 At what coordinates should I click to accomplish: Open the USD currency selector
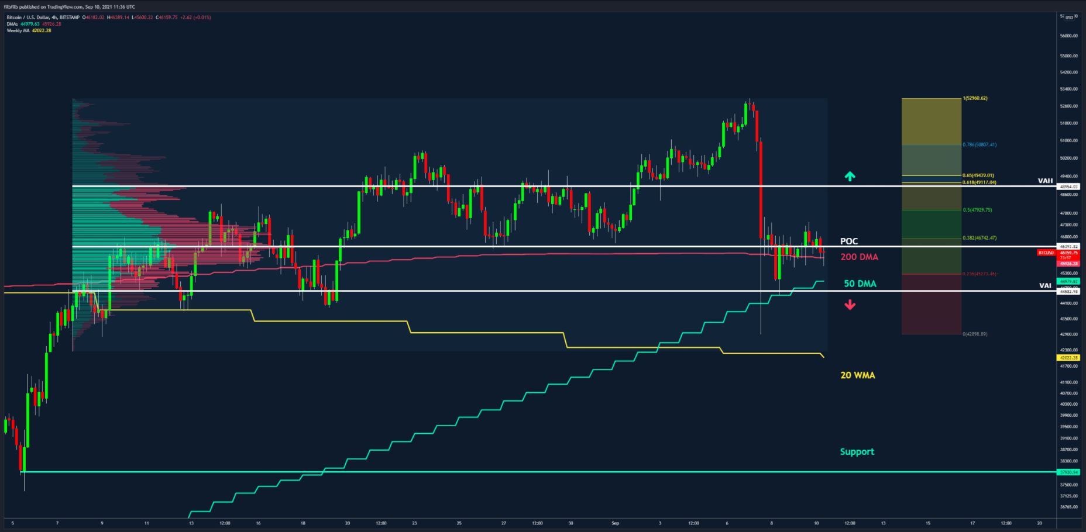coord(1069,17)
